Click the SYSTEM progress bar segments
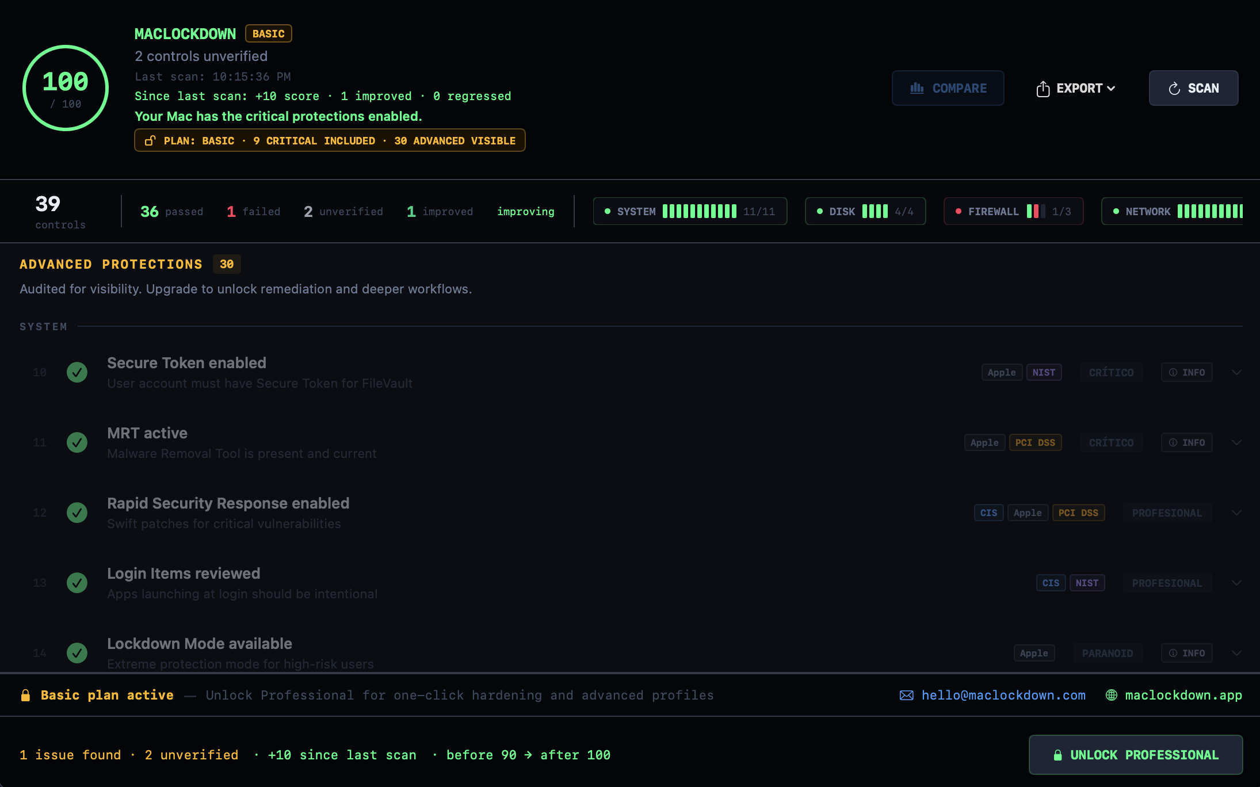 click(699, 211)
